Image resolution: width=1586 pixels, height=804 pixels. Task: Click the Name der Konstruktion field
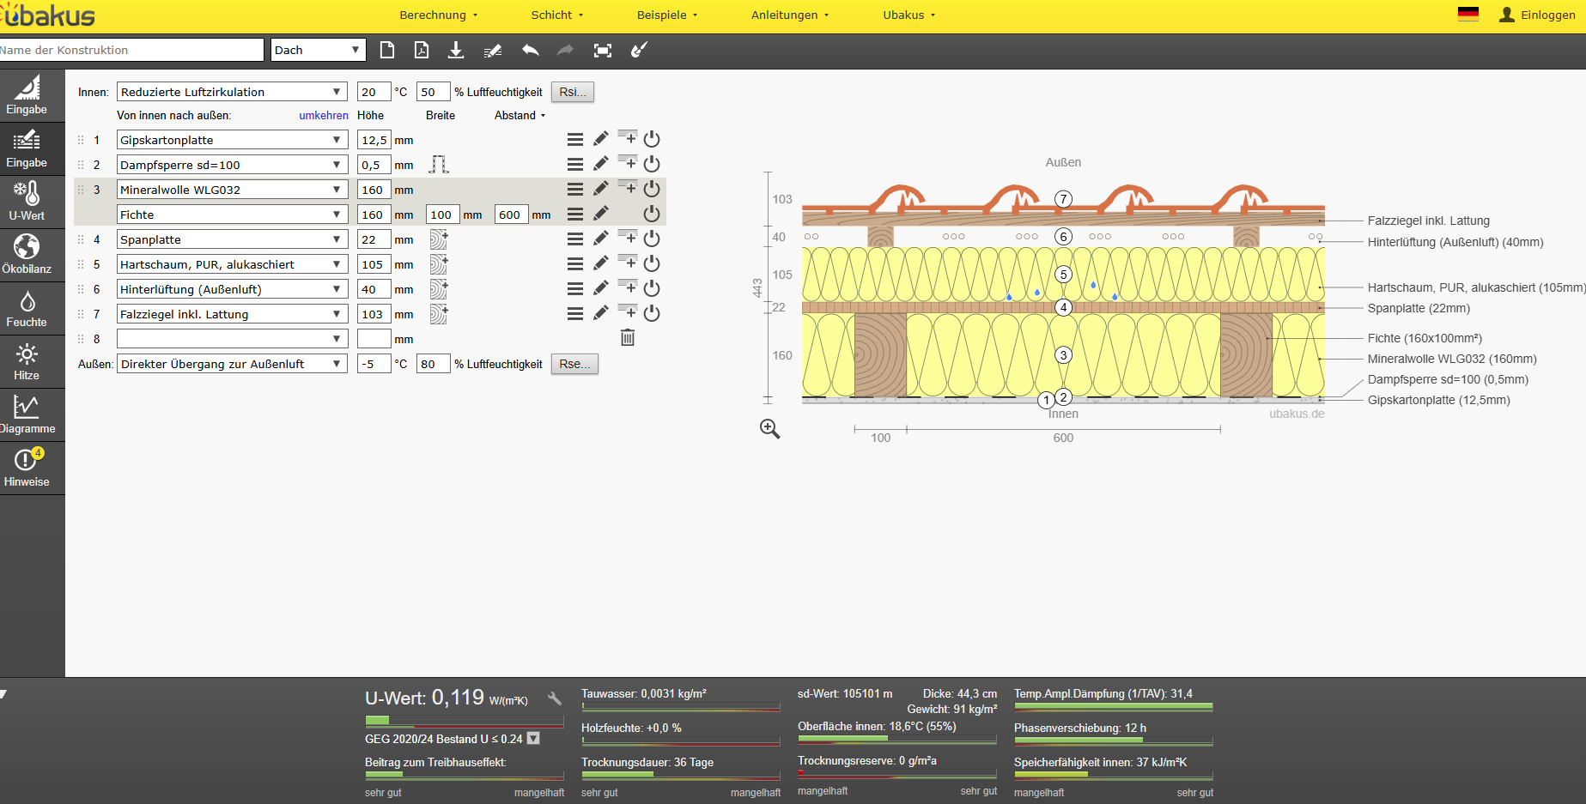pyautogui.click(x=131, y=50)
